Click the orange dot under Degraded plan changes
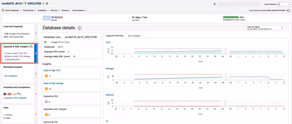 [46, 115]
